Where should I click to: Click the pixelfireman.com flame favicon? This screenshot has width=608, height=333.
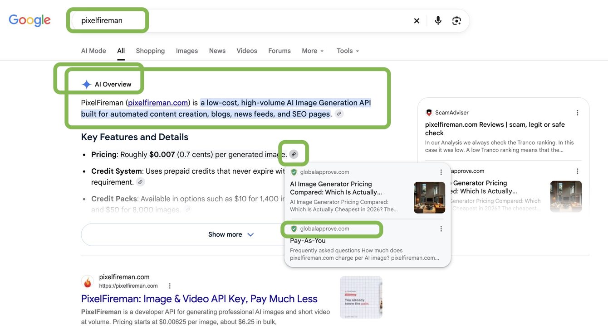pyautogui.click(x=88, y=281)
